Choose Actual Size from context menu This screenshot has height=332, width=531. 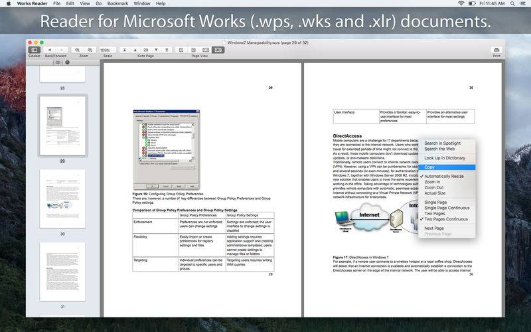pyautogui.click(x=447, y=193)
